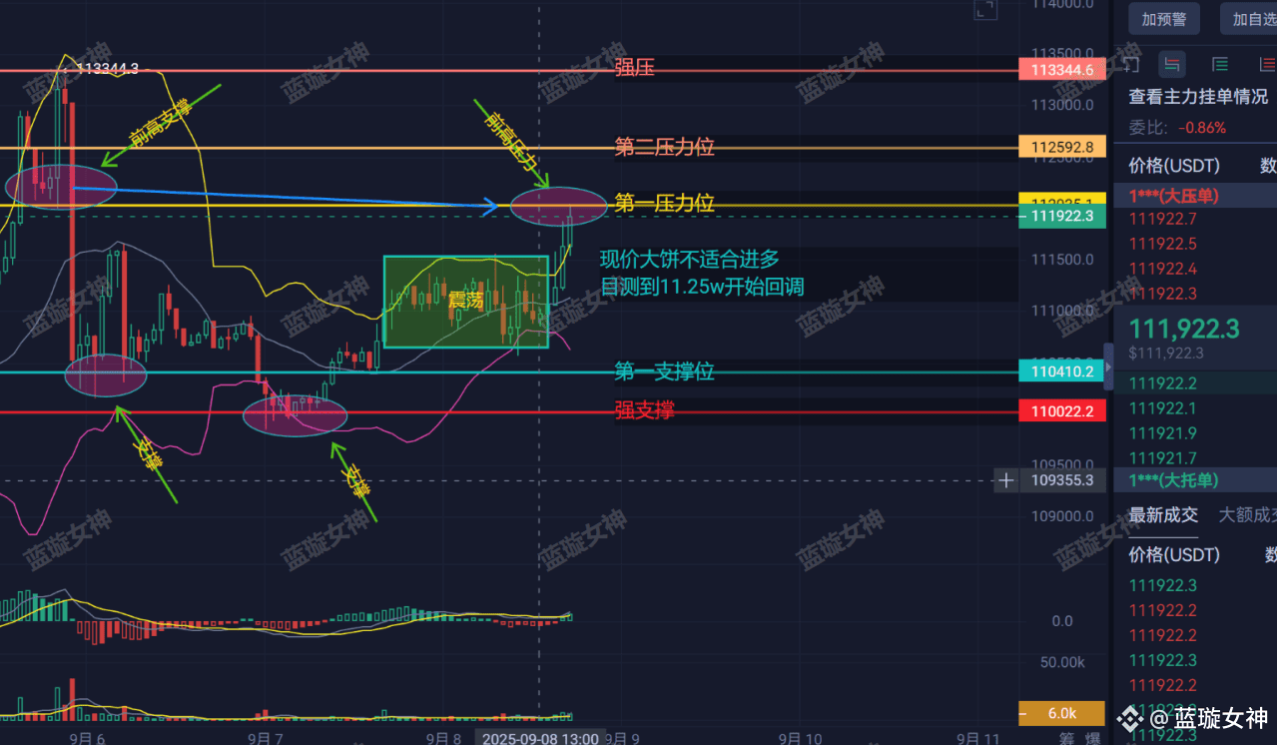Click date axis label 9月 11
1277x745 pixels.
tap(978, 738)
